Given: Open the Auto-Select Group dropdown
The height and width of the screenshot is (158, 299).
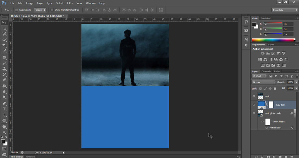Looking at the screenshot, I should 40,10.
